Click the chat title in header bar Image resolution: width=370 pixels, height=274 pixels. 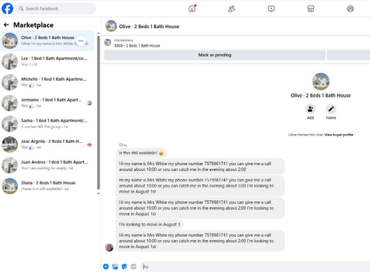(x=149, y=27)
